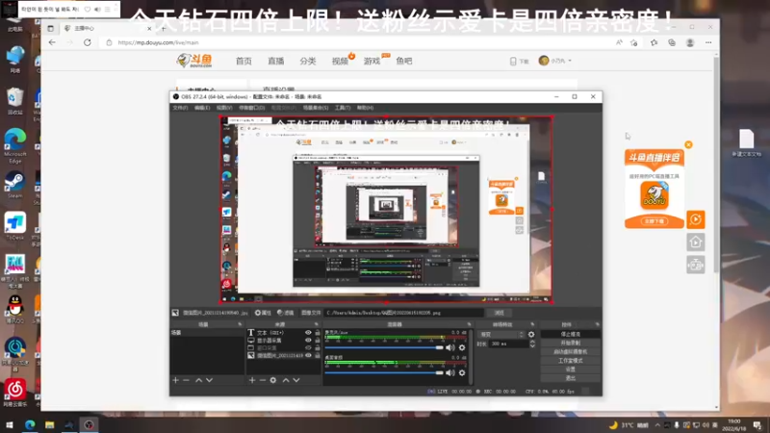Screen dimensions: 770x433
Task: Show hidden system tray icons chevron
Action: [657, 425]
